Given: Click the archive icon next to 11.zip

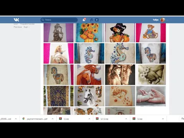Looking at the screenshot, I should click(x=60, y=119).
